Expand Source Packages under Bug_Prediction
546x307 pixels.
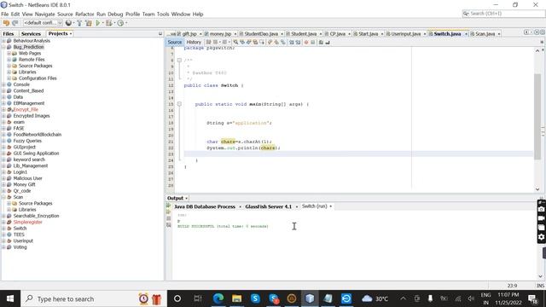coord(9,66)
